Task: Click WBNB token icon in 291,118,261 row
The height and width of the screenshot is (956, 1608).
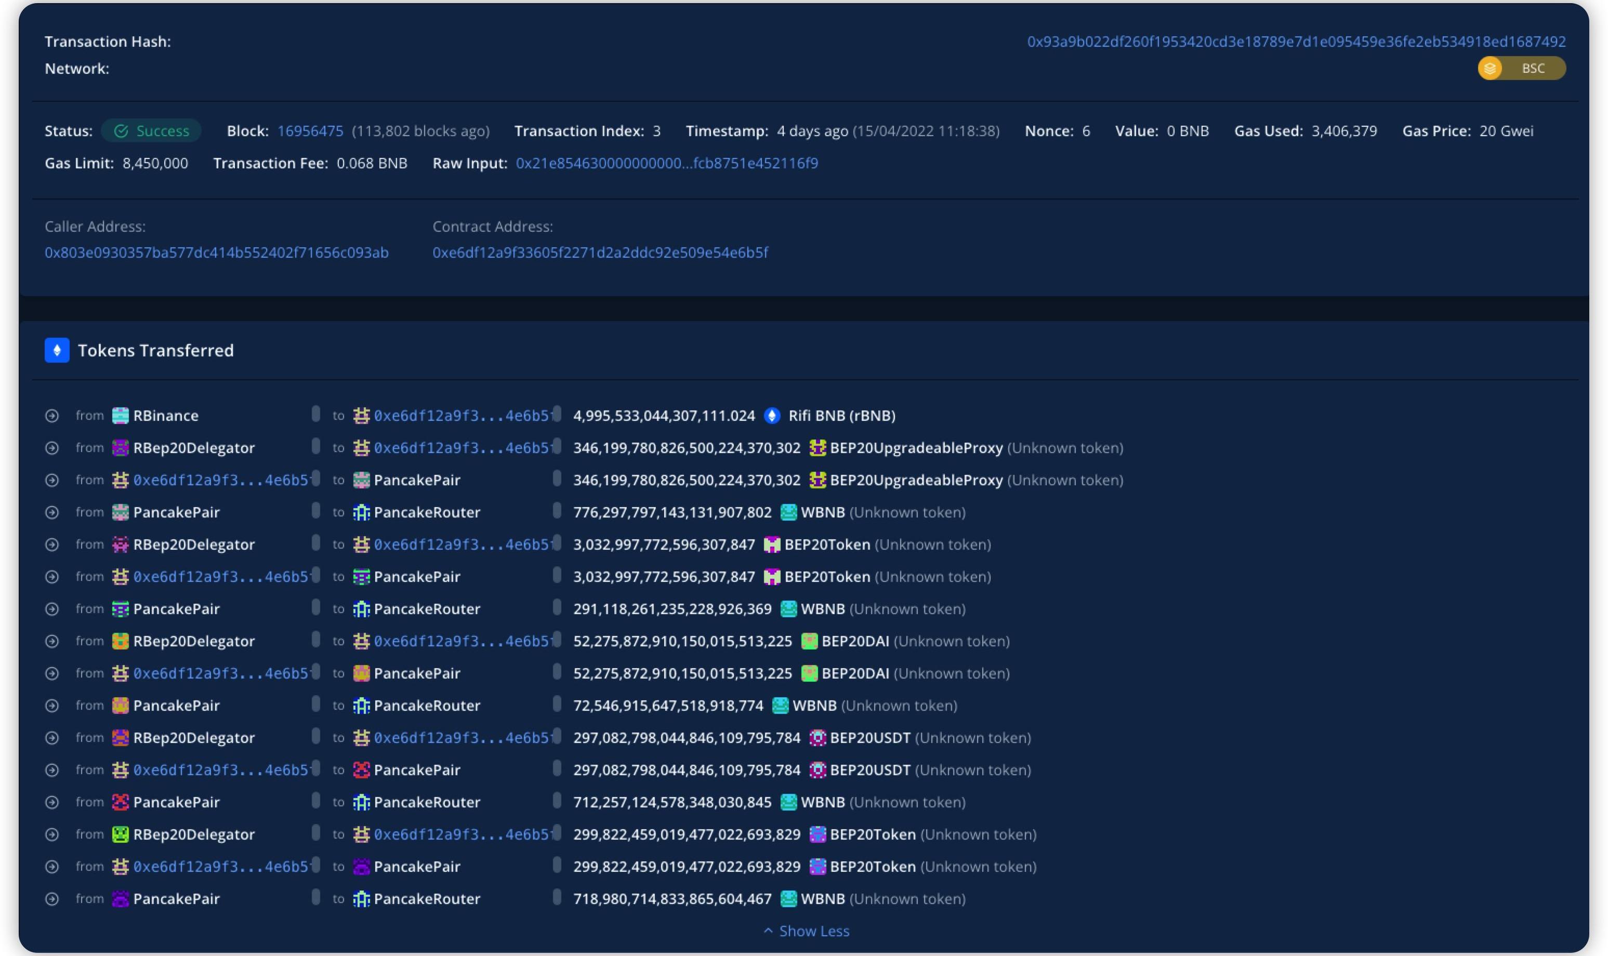Action: click(788, 609)
